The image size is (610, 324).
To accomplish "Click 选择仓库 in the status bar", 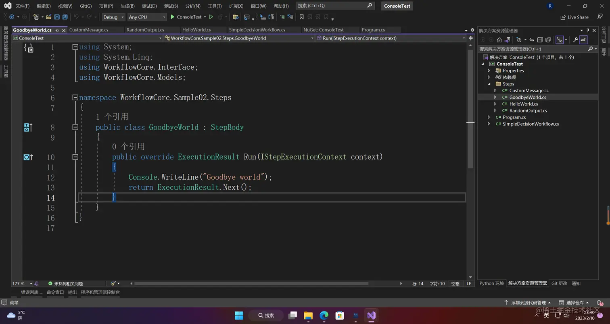I will (x=573, y=303).
